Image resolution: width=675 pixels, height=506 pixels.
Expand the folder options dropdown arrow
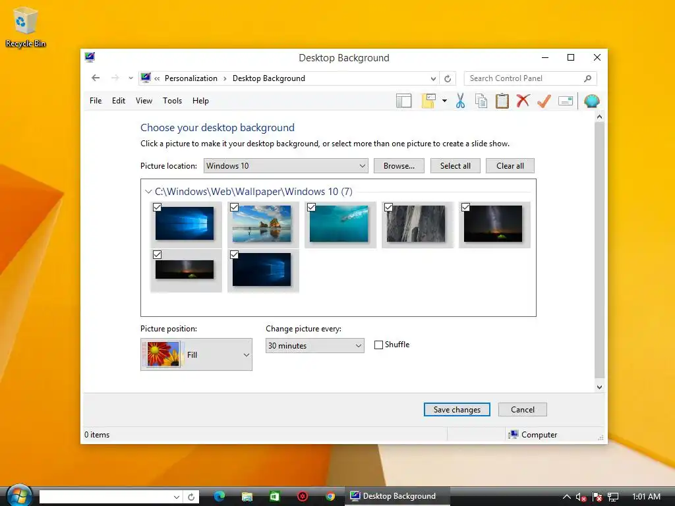[x=444, y=101]
